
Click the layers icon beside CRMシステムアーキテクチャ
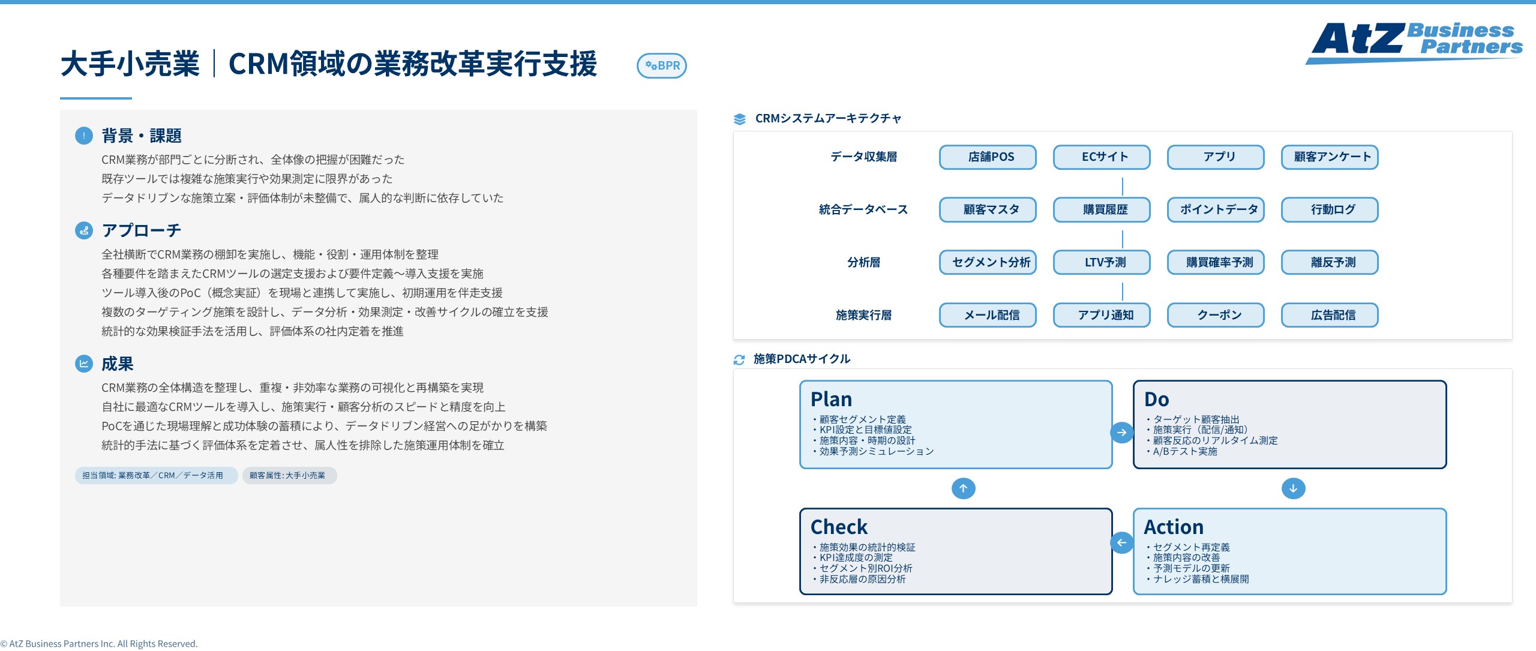[739, 118]
